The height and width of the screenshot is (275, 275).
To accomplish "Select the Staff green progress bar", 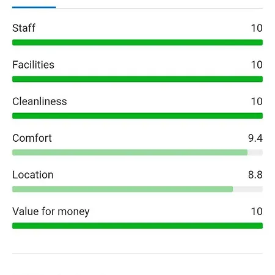I will tap(137, 42).
